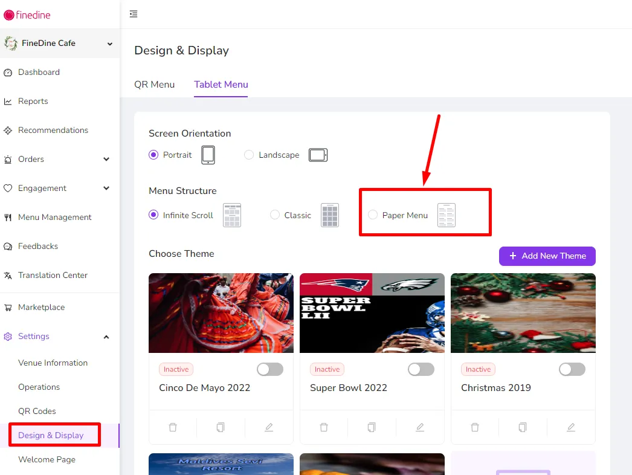Viewport: 632px width, 475px height.
Task: Duplicate the Super Bowl 2022 theme
Action: [372, 427]
